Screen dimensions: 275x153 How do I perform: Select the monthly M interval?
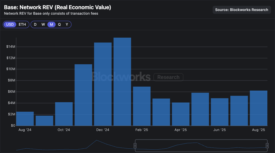[x=51, y=24]
